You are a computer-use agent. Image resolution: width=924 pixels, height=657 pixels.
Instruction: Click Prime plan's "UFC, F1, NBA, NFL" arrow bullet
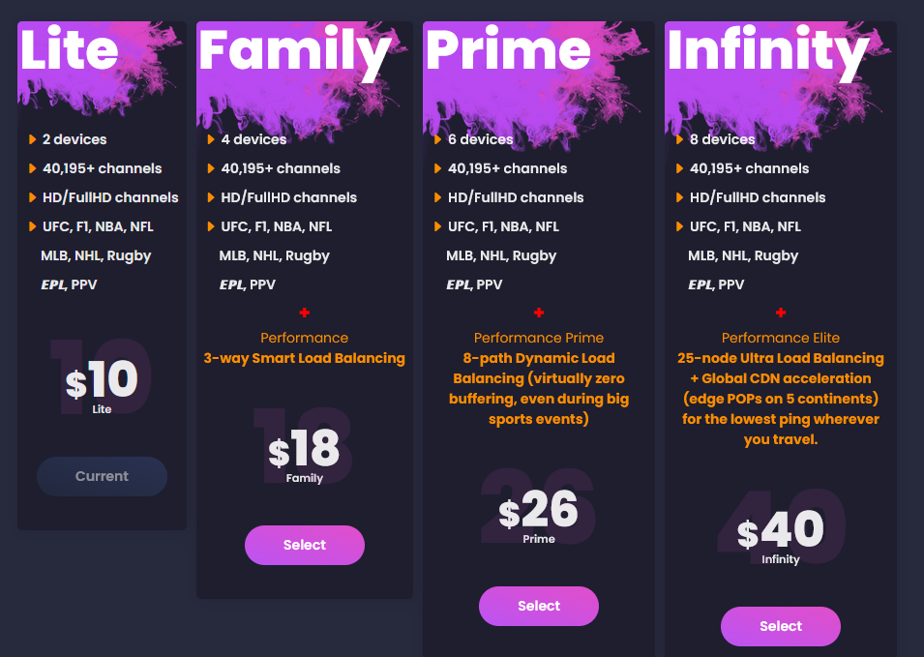point(437,226)
